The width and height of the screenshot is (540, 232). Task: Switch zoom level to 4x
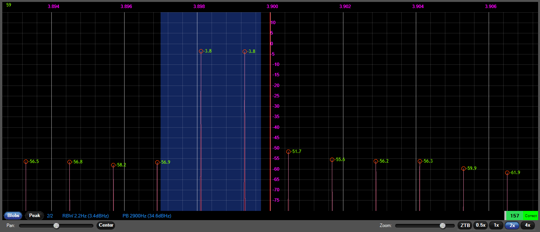527,225
